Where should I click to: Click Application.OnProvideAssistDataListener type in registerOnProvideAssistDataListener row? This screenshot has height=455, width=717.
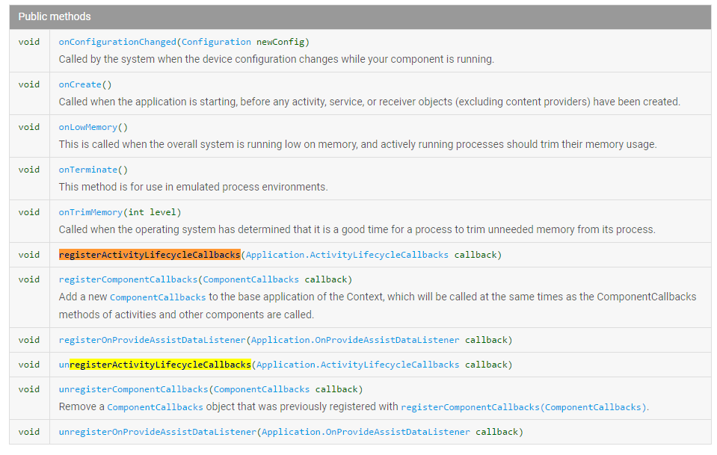point(355,340)
